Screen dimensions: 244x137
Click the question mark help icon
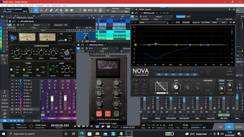click(x=80, y=10)
